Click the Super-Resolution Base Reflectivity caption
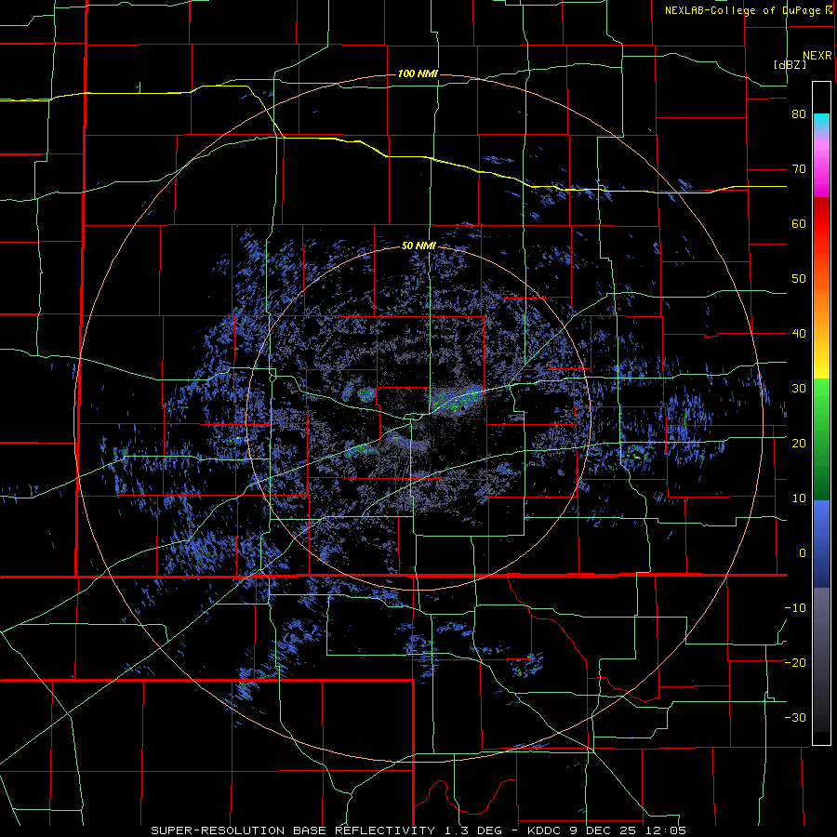Image resolution: width=837 pixels, height=837 pixels. (x=418, y=830)
